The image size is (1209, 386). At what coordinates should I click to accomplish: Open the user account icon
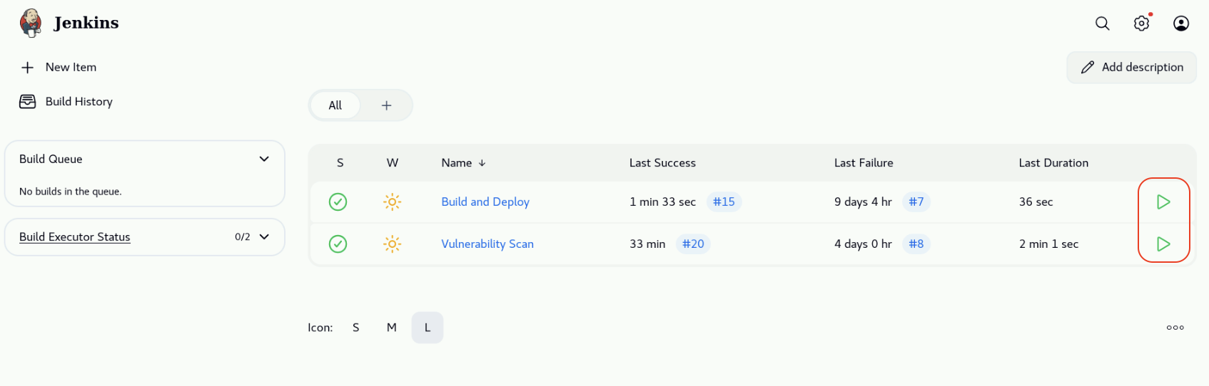[1180, 24]
